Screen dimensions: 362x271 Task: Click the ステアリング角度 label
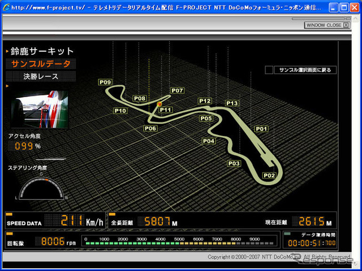point(28,168)
